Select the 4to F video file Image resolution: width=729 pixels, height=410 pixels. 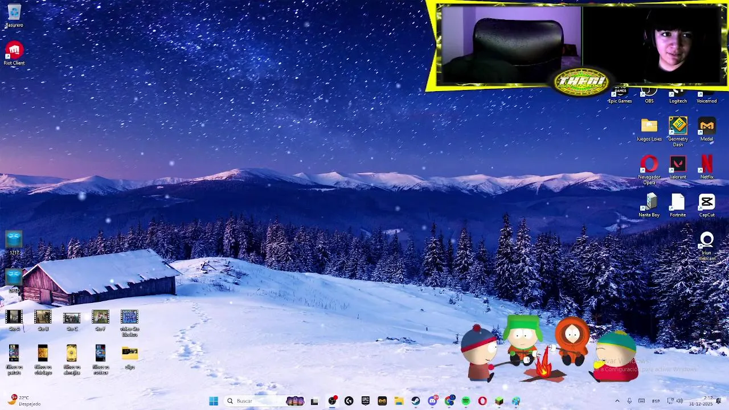(x=100, y=320)
